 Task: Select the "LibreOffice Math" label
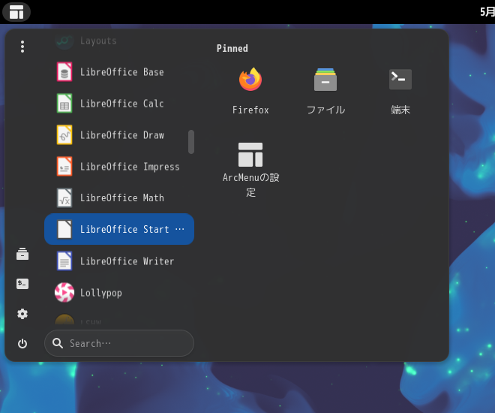[121, 197]
